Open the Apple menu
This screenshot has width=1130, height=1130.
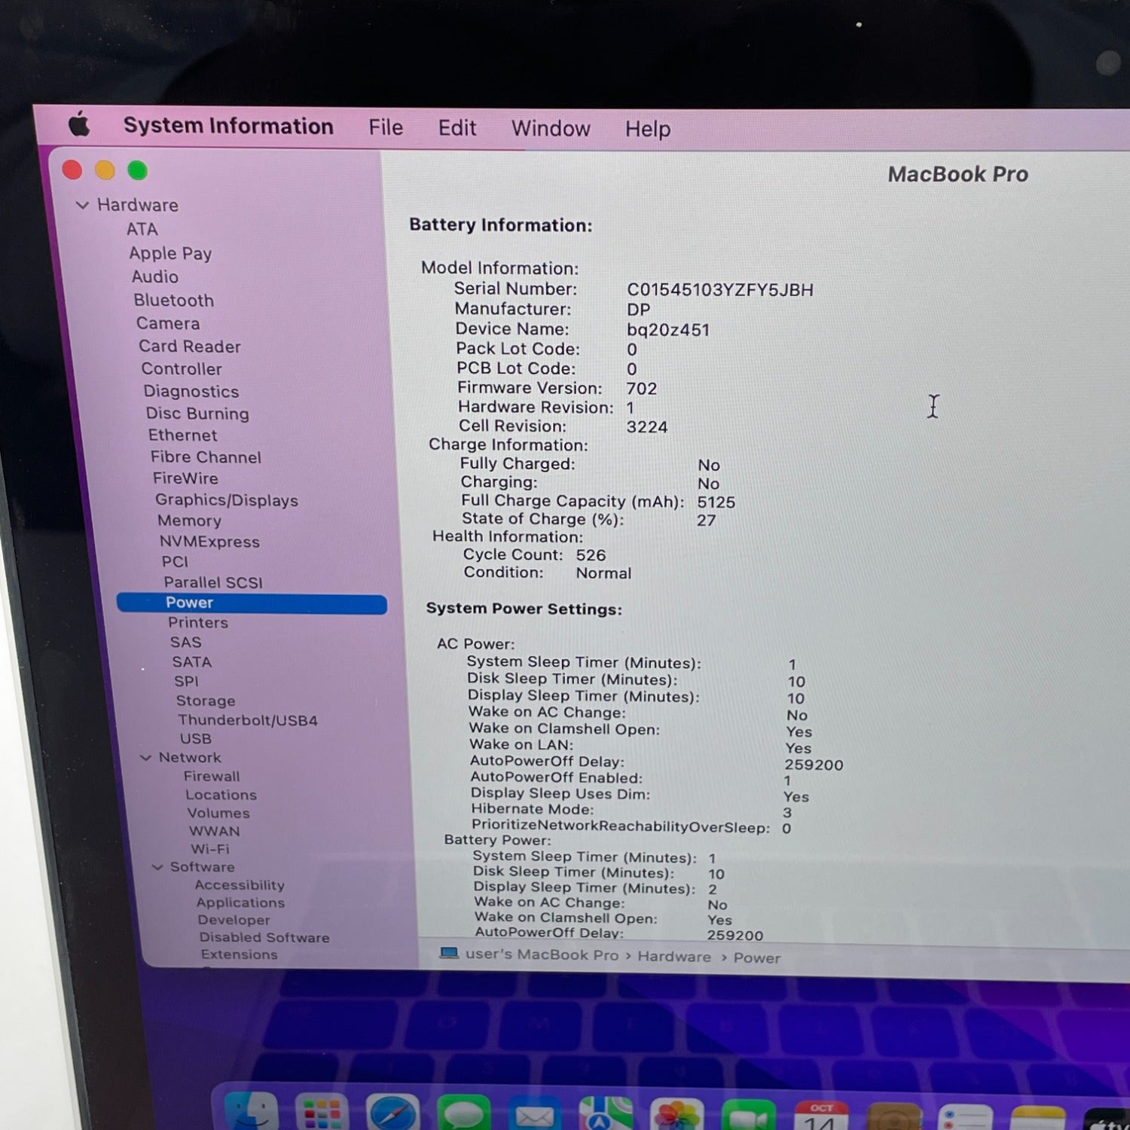tap(79, 124)
